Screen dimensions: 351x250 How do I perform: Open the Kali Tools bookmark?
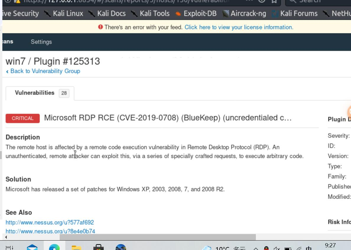[150, 13]
